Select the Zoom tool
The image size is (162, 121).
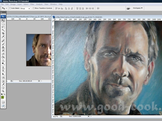coord(3,91)
